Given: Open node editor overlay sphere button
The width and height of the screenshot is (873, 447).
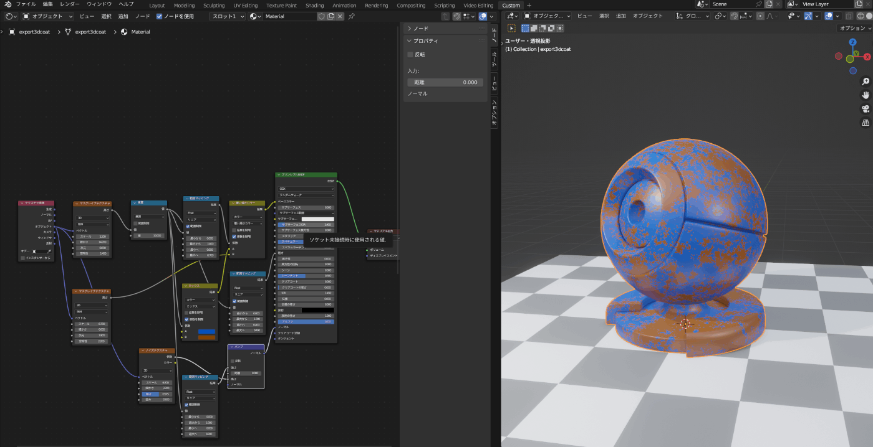Looking at the screenshot, I should (483, 16).
